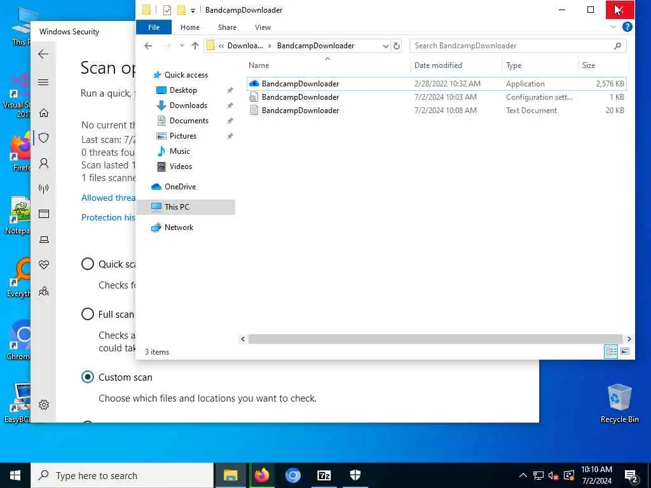Click Windows Security back arrow
Screen dimensions: 651x488
[43, 54]
